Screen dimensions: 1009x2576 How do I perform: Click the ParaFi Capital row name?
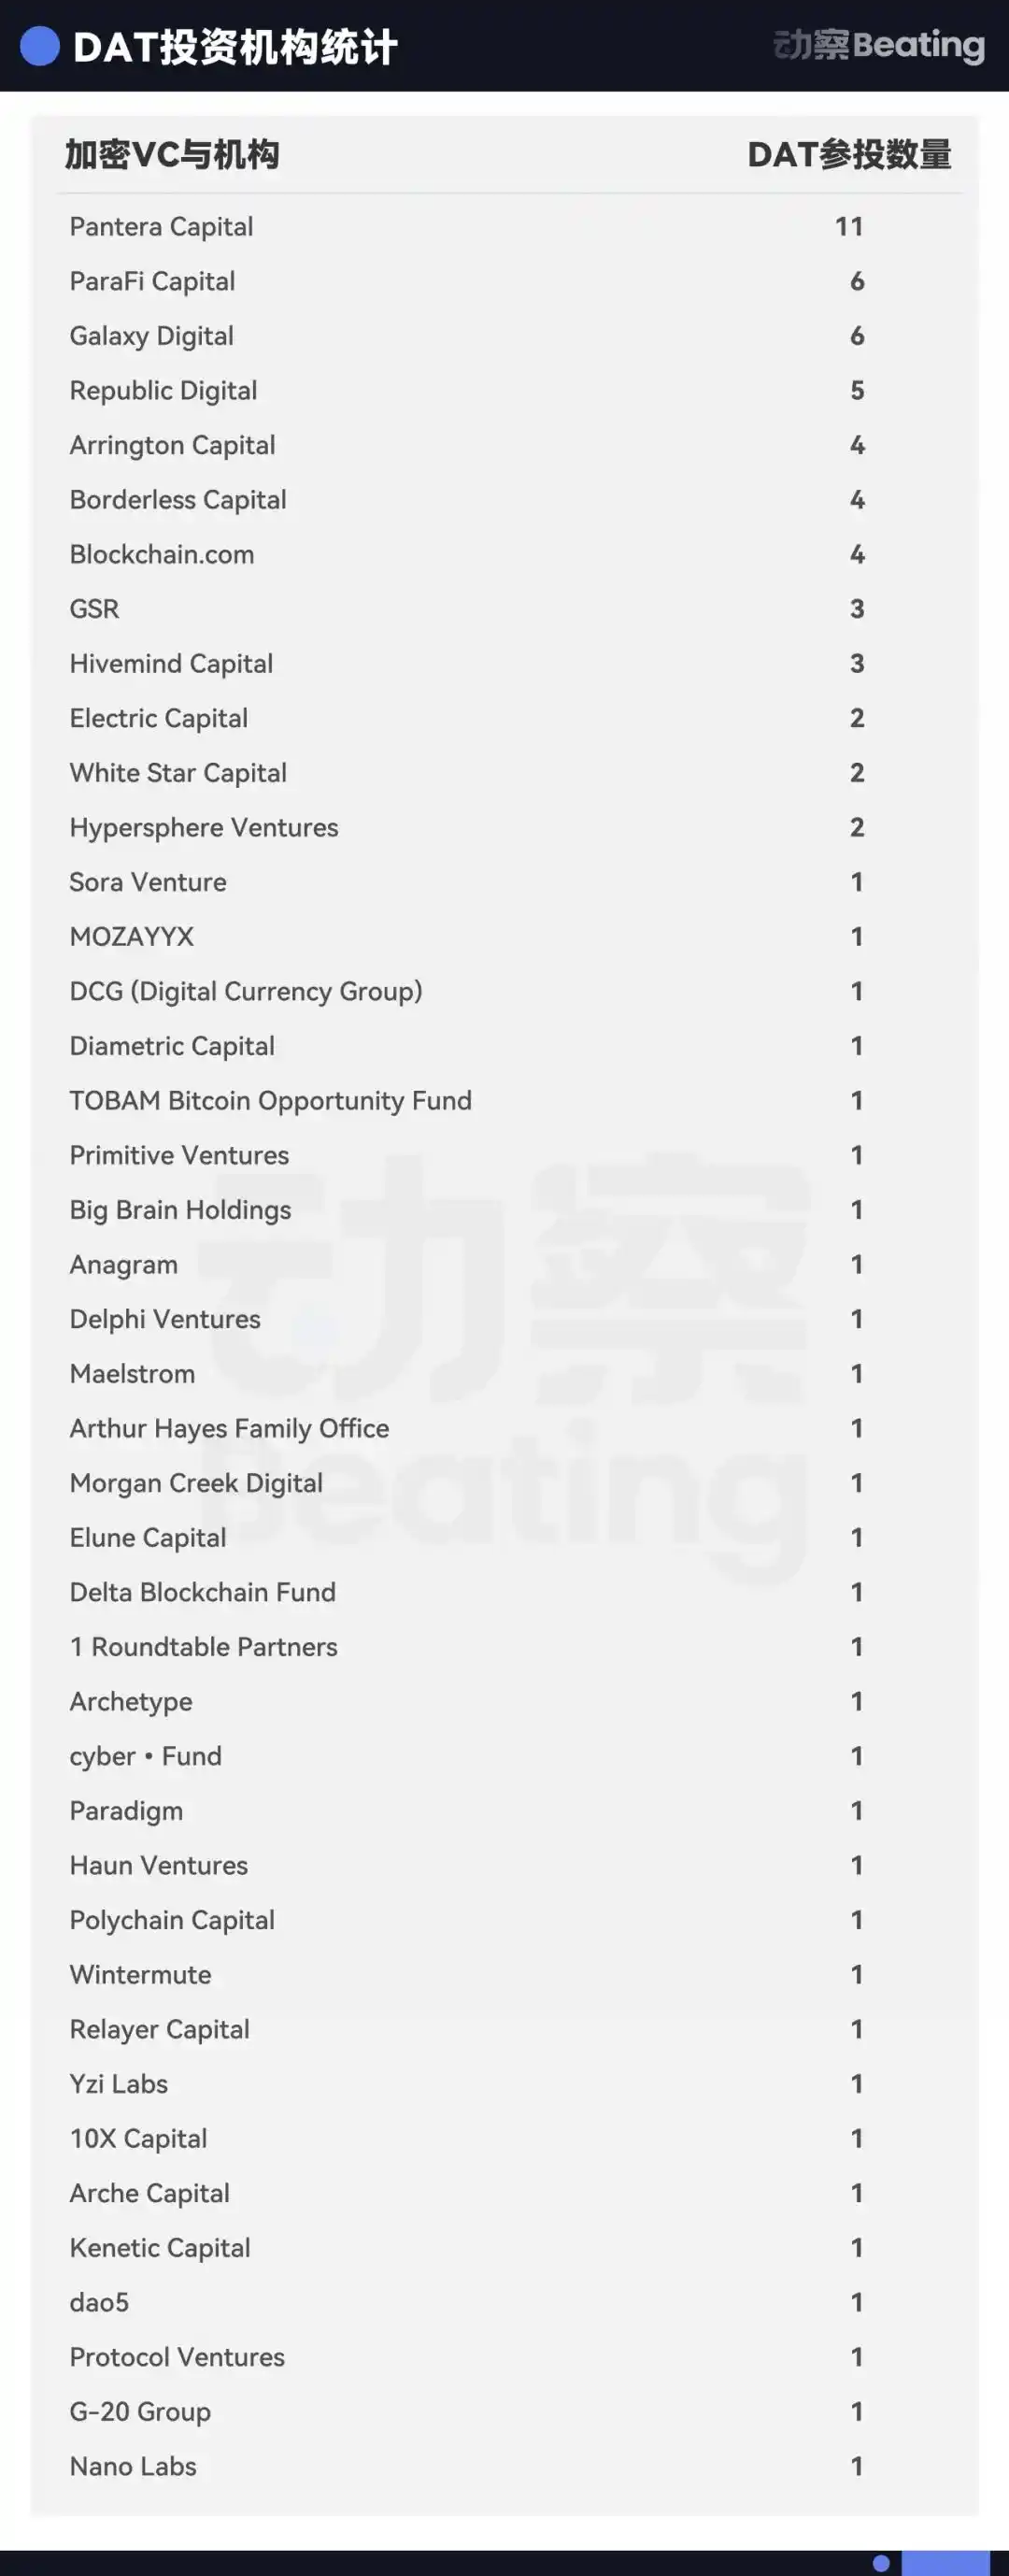pos(152,282)
